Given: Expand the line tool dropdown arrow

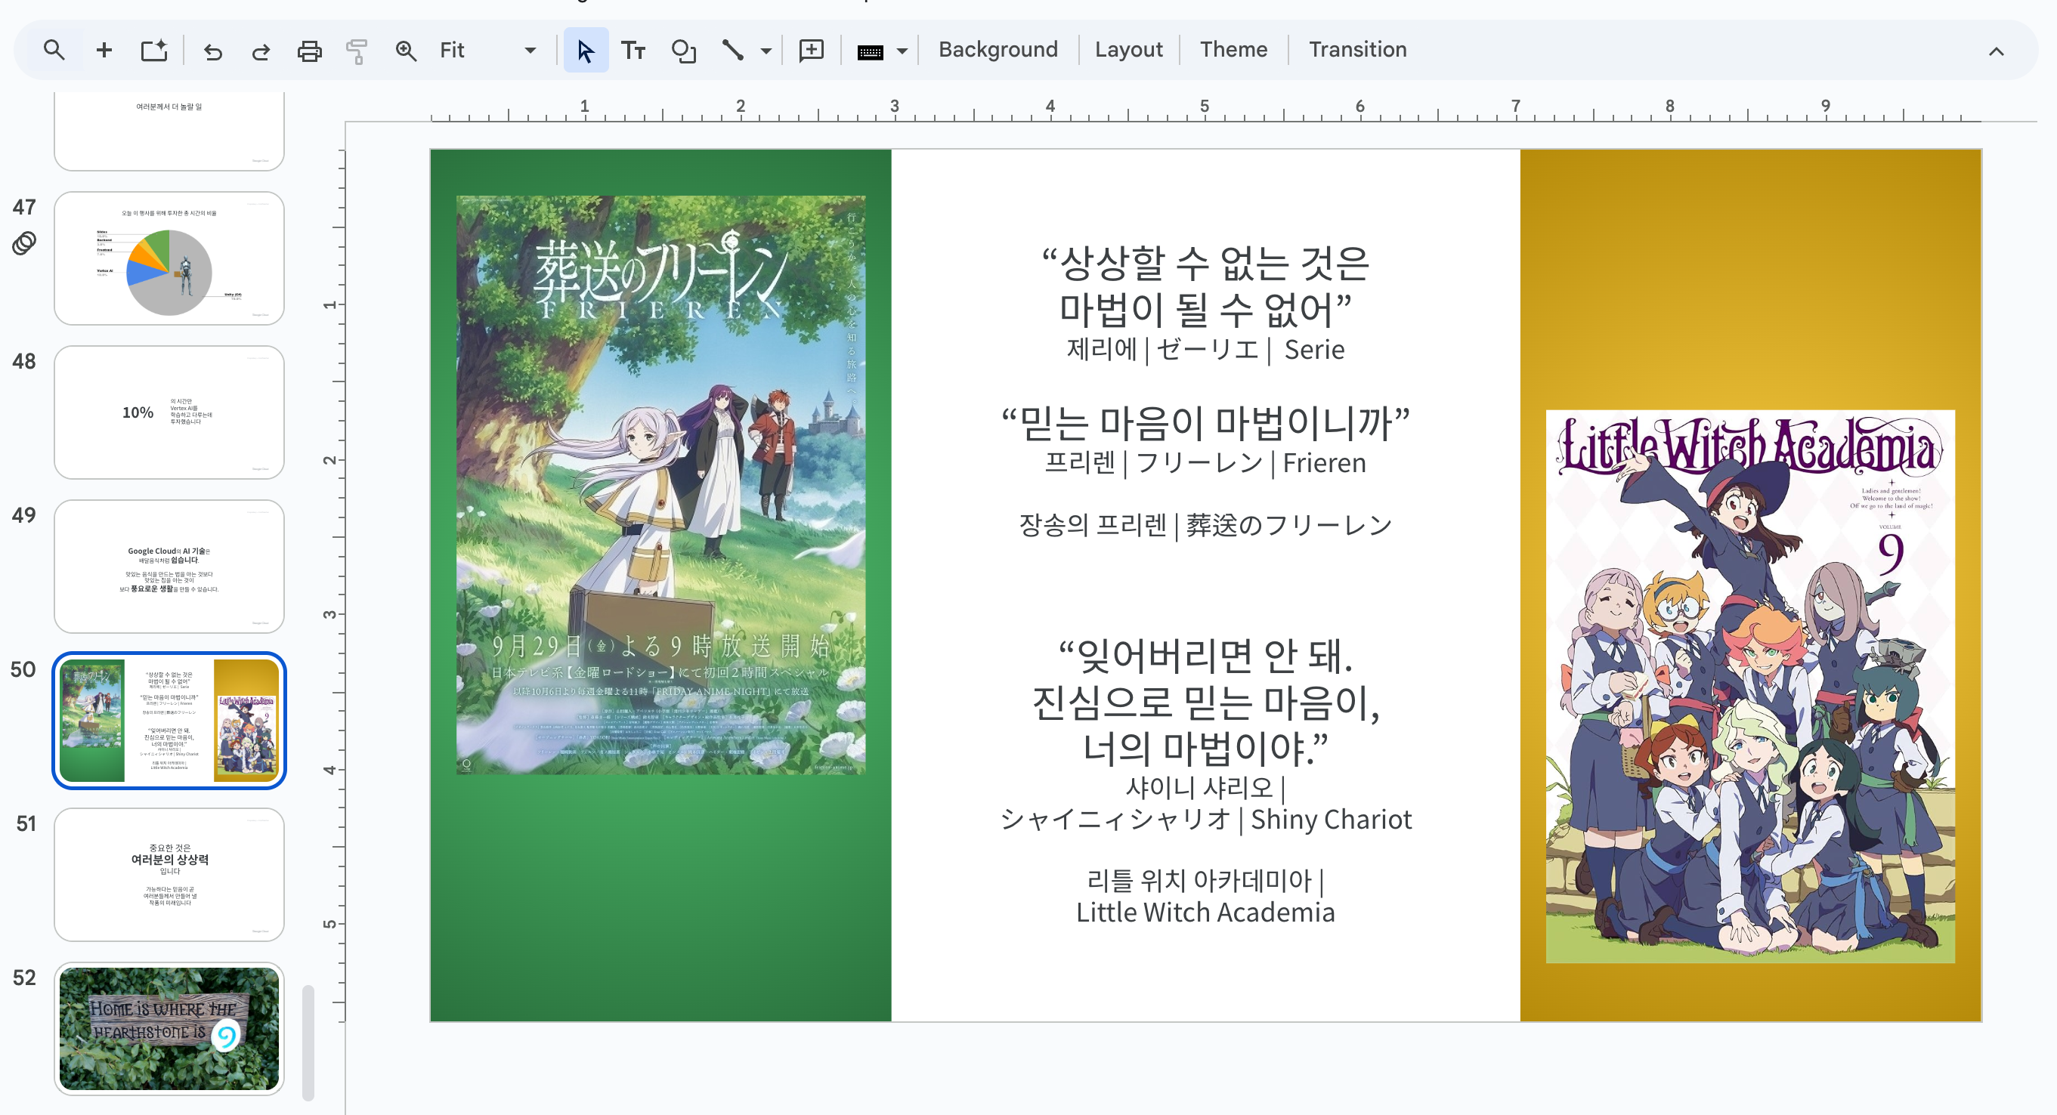Looking at the screenshot, I should [766, 51].
